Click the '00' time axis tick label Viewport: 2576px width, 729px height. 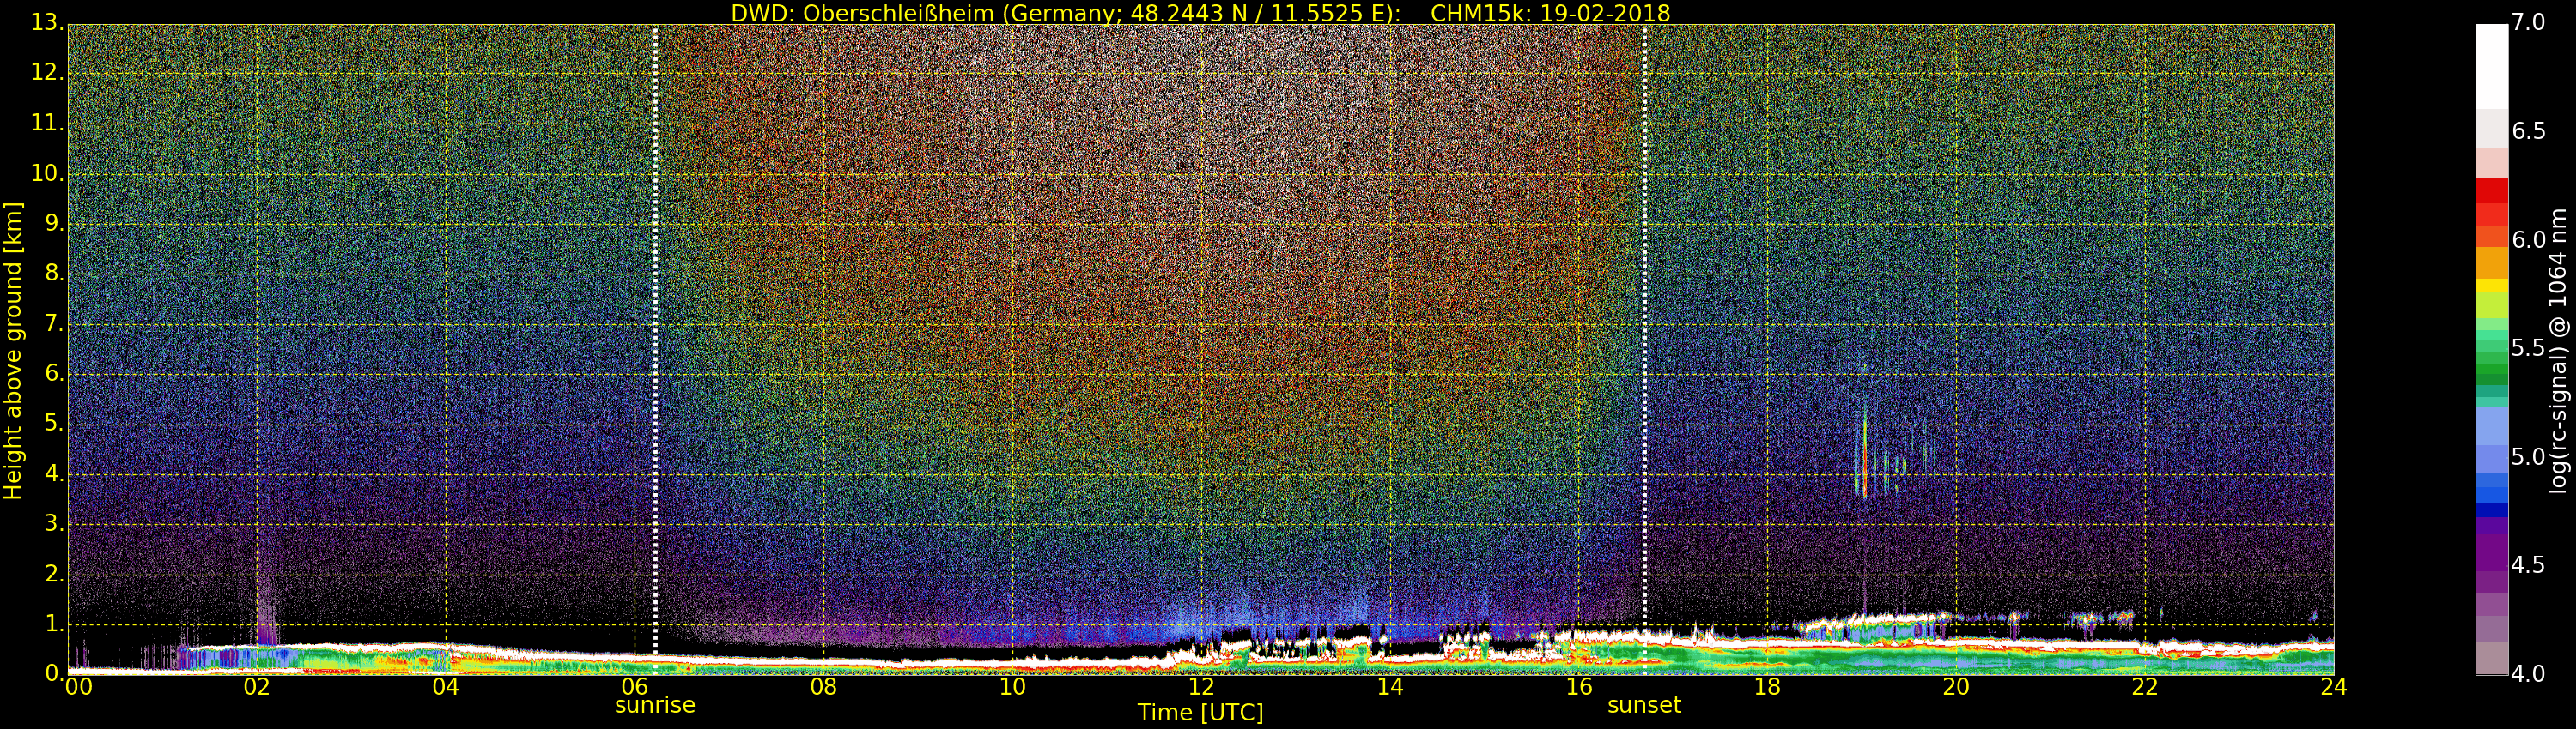click(x=78, y=687)
